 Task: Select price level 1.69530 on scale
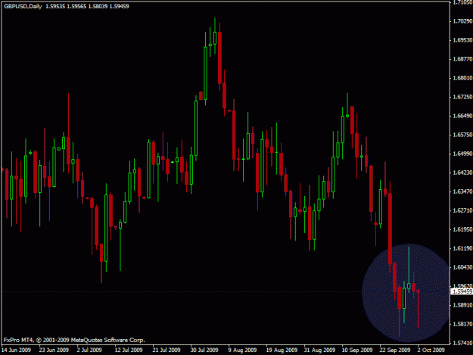462,40
